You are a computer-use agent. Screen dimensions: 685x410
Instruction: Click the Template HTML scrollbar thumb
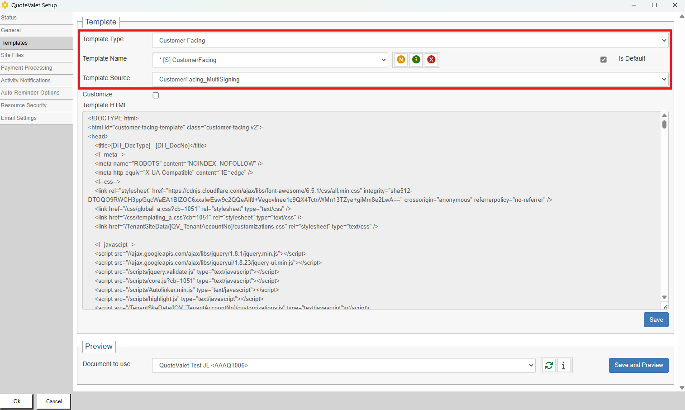664,124
